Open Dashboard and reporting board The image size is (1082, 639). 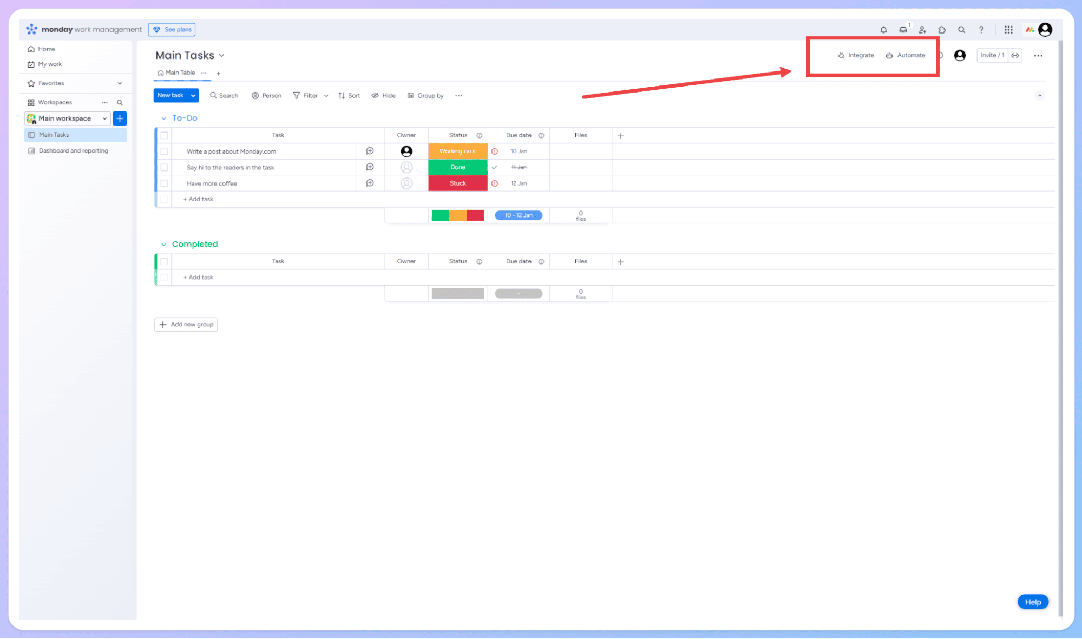point(68,151)
